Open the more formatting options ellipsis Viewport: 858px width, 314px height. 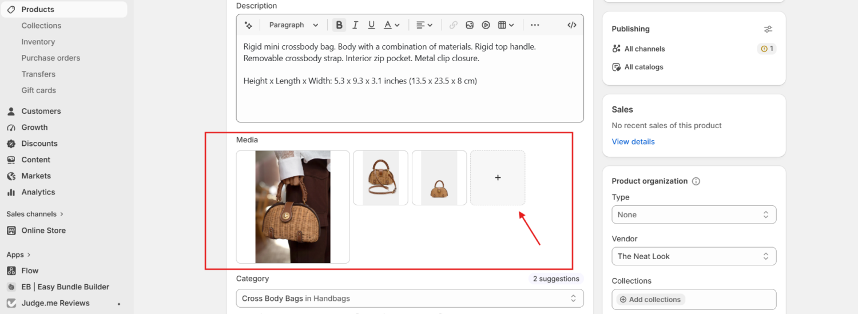pyautogui.click(x=535, y=25)
